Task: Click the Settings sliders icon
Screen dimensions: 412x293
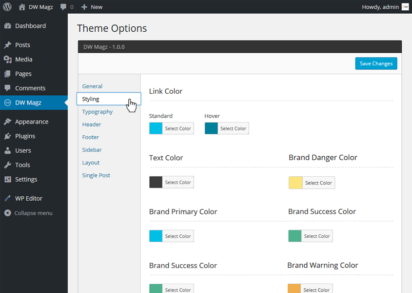Action: tap(8, 179)
